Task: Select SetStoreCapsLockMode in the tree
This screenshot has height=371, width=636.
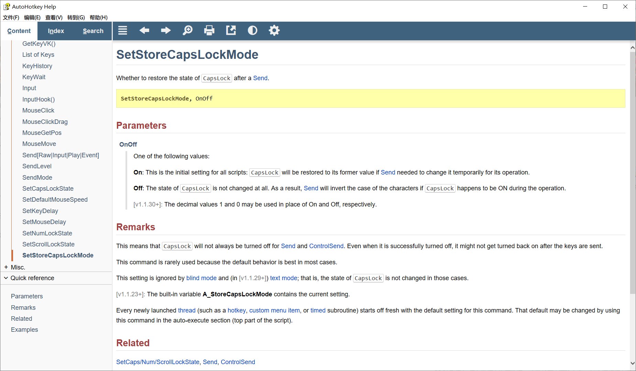Action: 58,255
